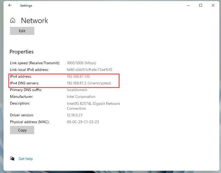Click the link-local IPv6 address value
The width and height of the screenshot is (221, 173).
tap(89, 70)
